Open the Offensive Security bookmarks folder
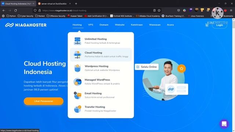The image size is (235, 132). 56,16
